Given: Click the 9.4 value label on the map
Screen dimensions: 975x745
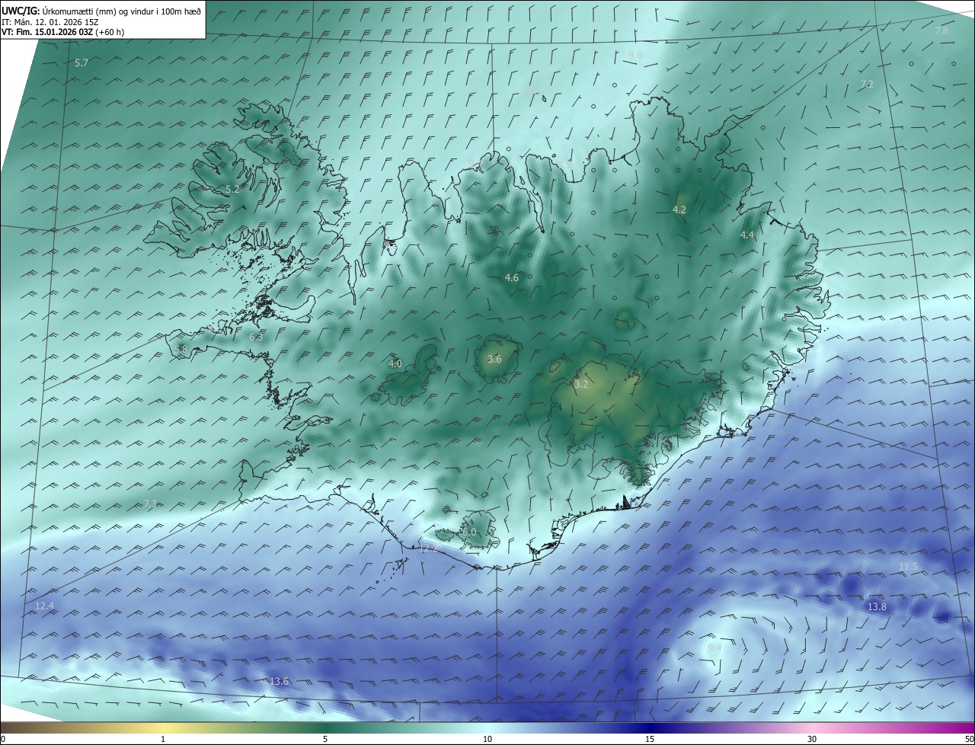Looking at the screenshot, I should tap(714, 647).
